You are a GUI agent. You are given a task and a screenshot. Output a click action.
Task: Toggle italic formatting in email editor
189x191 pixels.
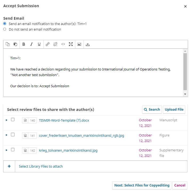(x=31, y=44)
